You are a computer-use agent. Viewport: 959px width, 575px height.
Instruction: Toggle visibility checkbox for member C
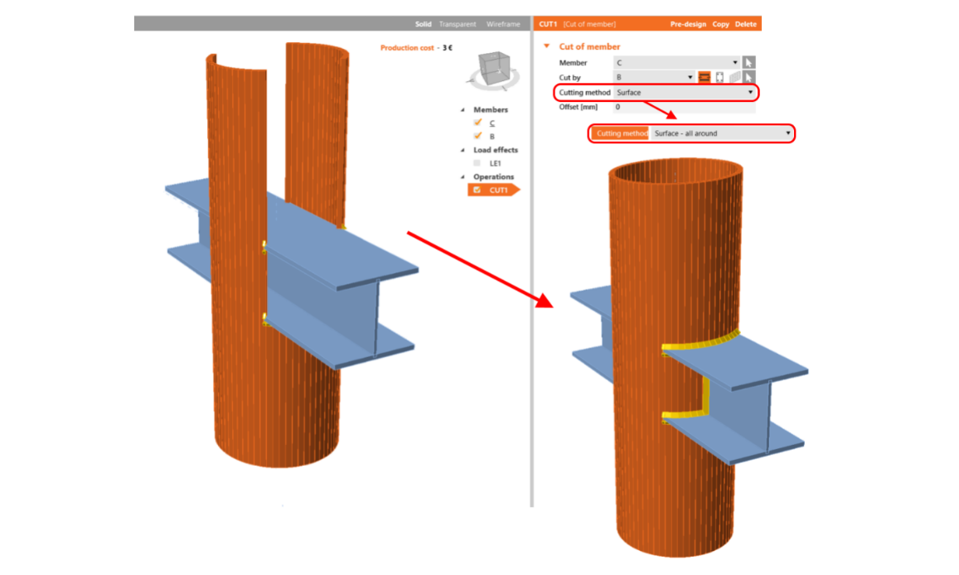(477, 123)
